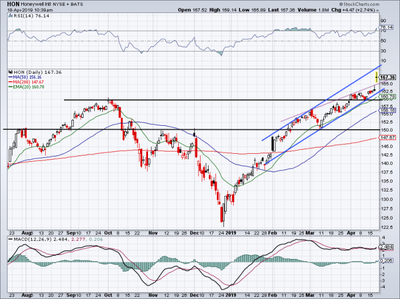Click the Volume 1.8M value
Screen dimensions: 400x299
[313, 10]
